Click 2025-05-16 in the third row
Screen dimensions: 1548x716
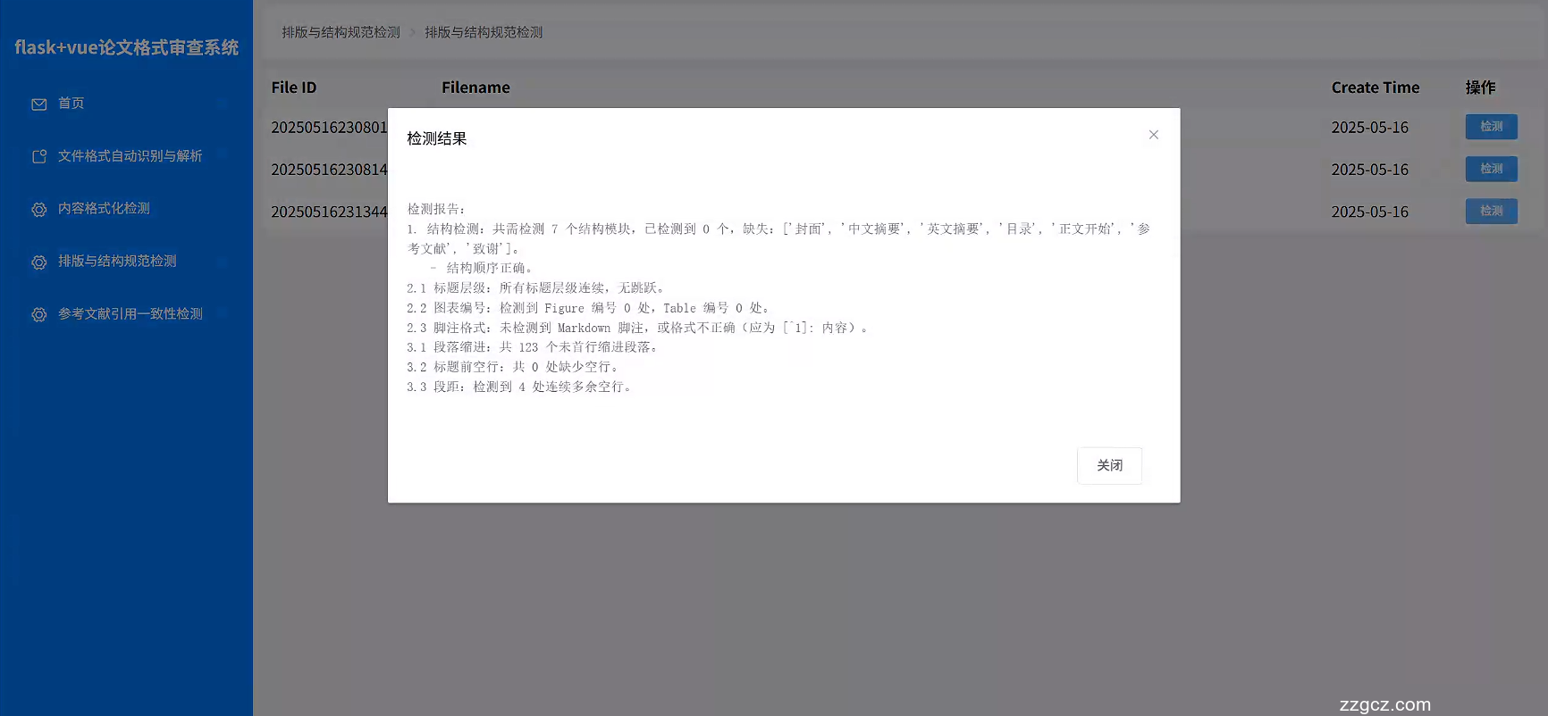point(1369,212)
